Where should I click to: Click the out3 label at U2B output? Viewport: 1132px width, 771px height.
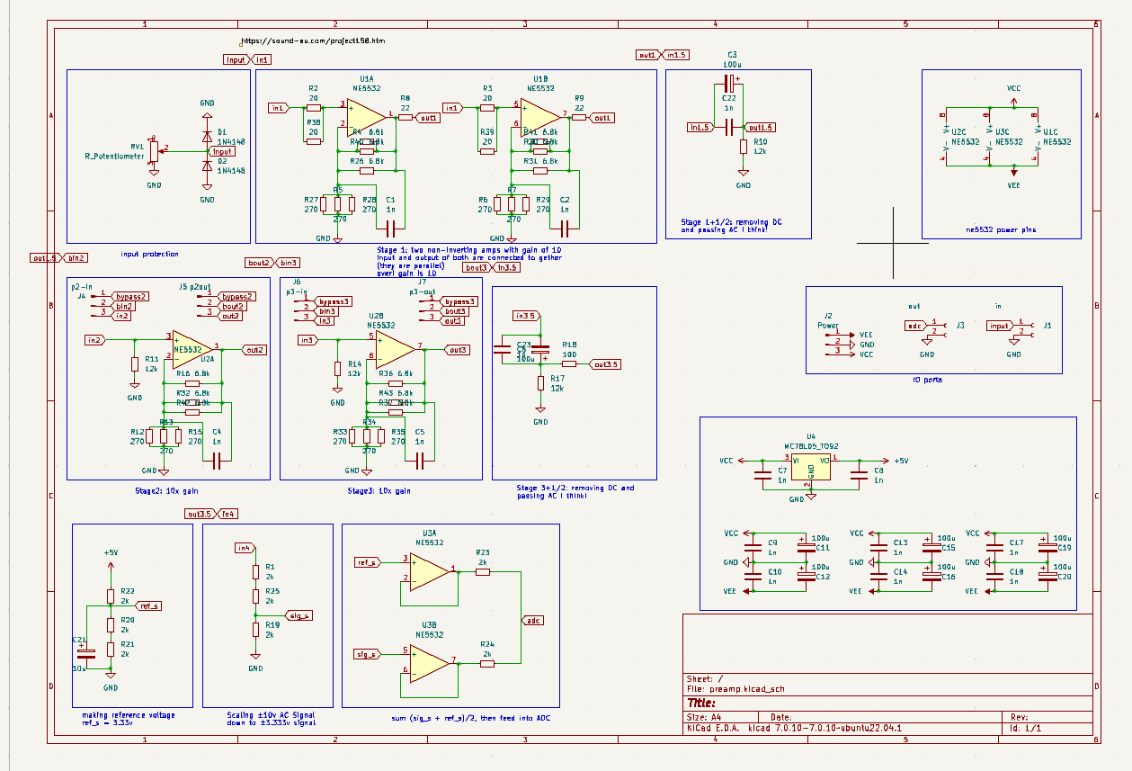point(456,350)
